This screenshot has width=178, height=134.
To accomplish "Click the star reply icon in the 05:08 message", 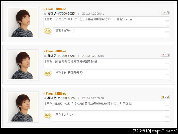I will click(x=47, y=116).
